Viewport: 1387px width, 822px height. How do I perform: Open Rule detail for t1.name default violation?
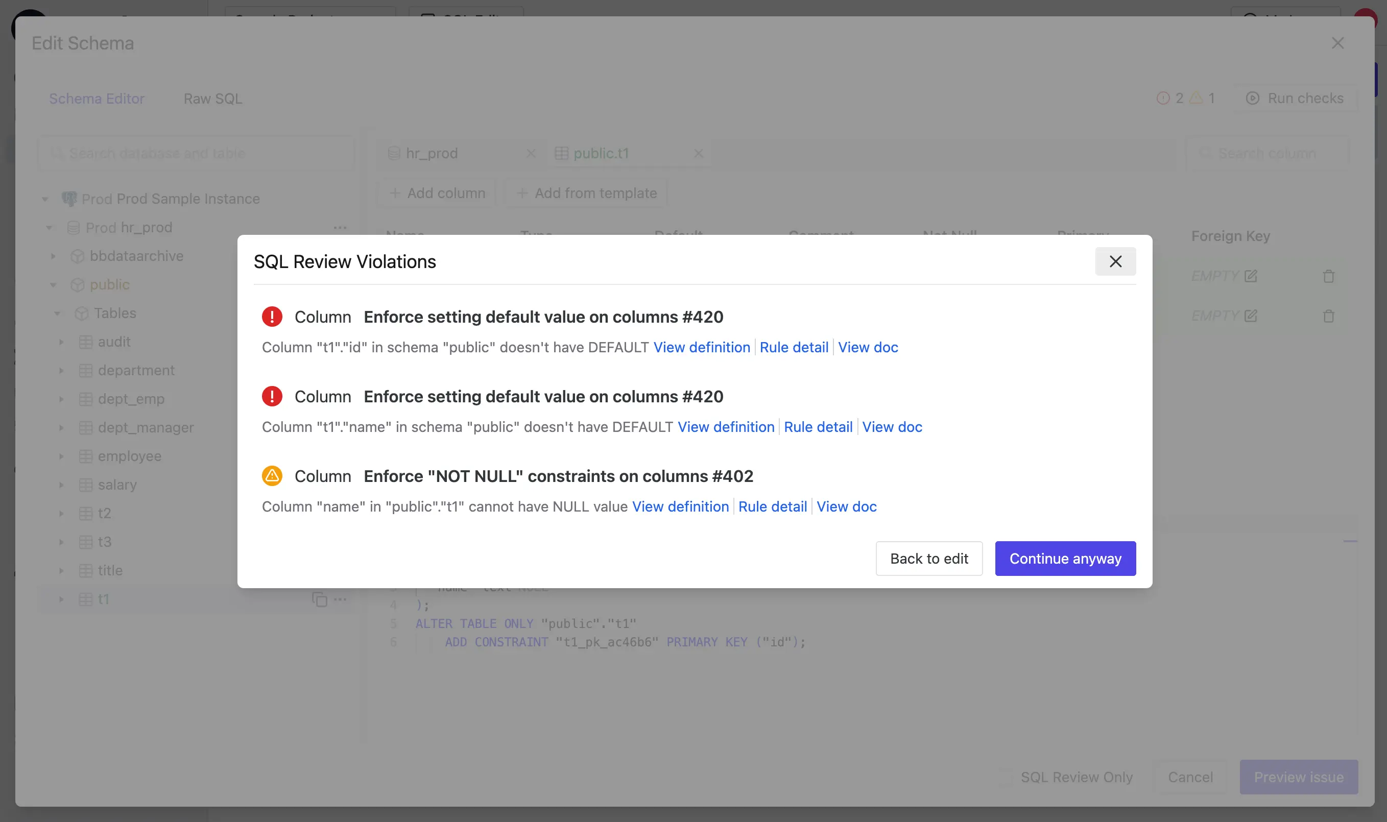[818, 427]
